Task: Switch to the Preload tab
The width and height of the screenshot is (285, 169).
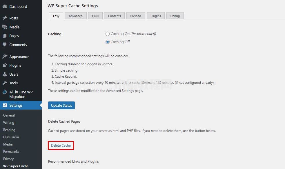Action: point(136,16)
